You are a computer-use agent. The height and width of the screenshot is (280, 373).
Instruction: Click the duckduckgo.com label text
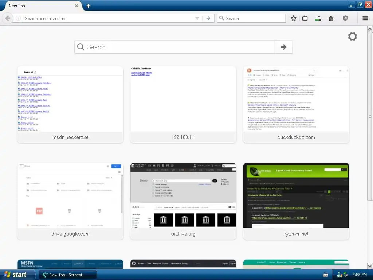click(x=296, y=137)
